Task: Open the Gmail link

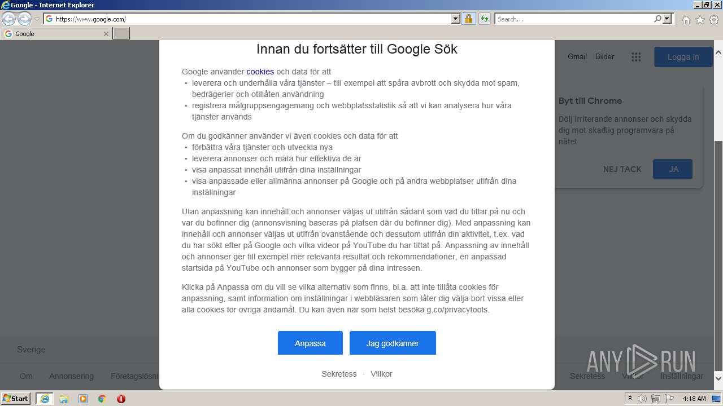Action: point(577,56)
